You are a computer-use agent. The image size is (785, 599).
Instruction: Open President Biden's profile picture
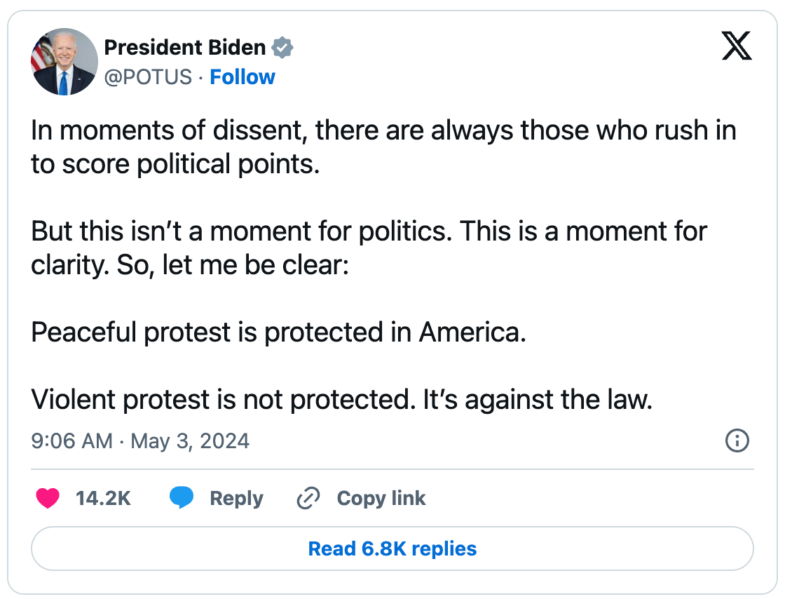[x=64, y=61]
